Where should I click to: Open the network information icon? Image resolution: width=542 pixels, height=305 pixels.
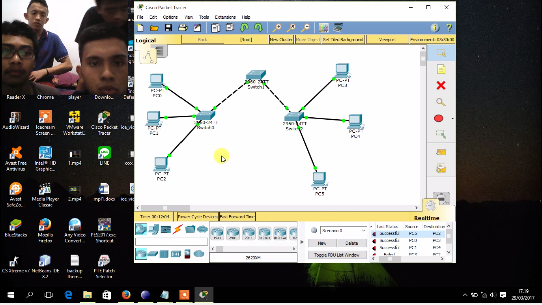[x=435, y=28]
